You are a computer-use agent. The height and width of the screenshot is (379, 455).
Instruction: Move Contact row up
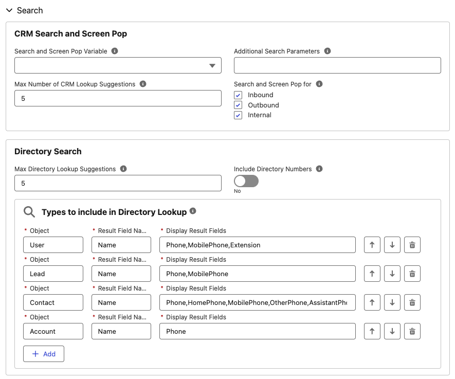pyautogui.click(x=372, y=302)
